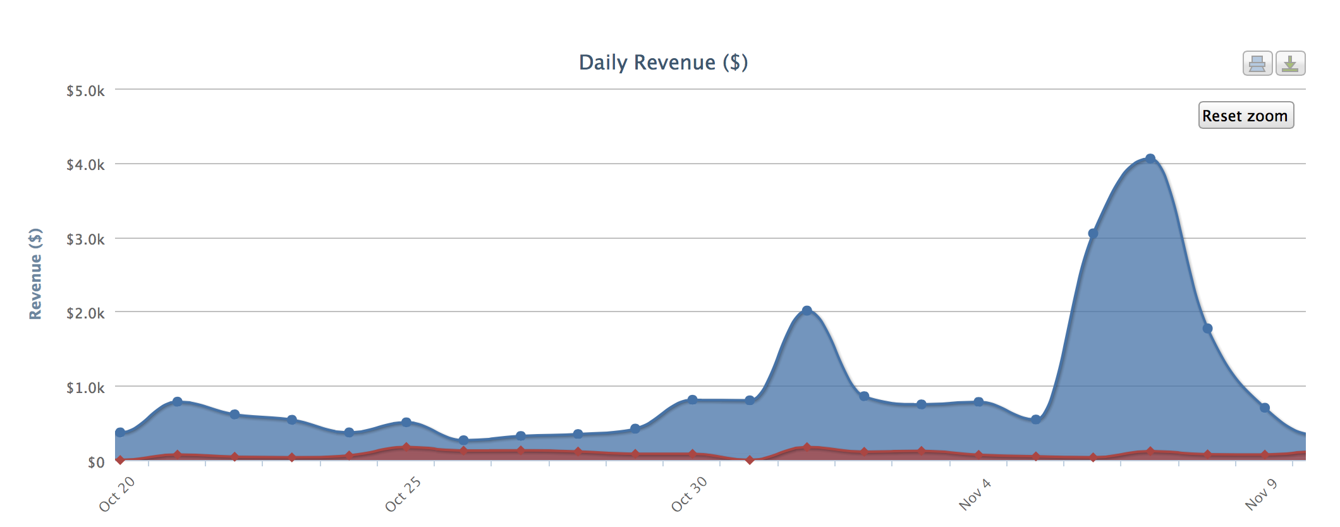Viewport: 1340px width, 527px height.
Task: Click the Oct 30 x-axis label
Action: pyautogui.click(x=689, y=494)
